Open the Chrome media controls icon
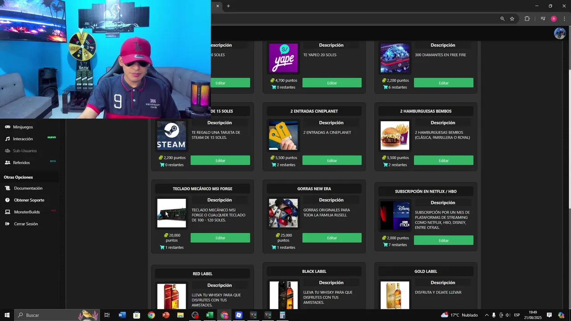 [543, 19]
